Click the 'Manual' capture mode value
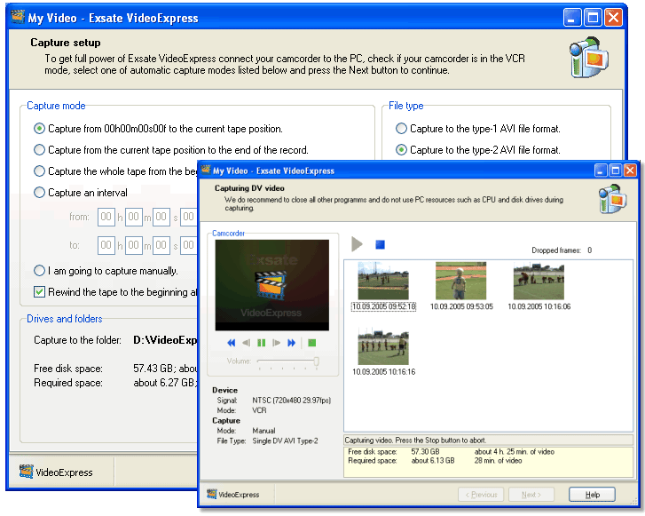This screenshot has height=516, width=645. click(264, 431)
